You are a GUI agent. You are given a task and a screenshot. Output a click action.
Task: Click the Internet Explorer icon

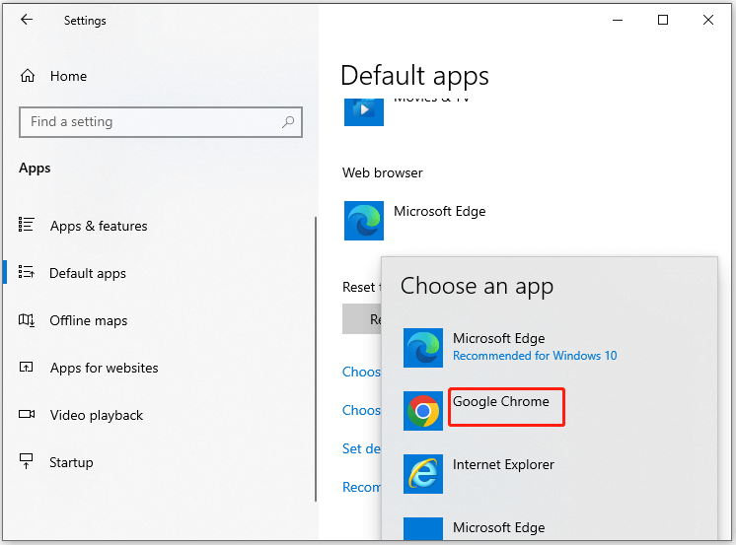click(423, 474)
